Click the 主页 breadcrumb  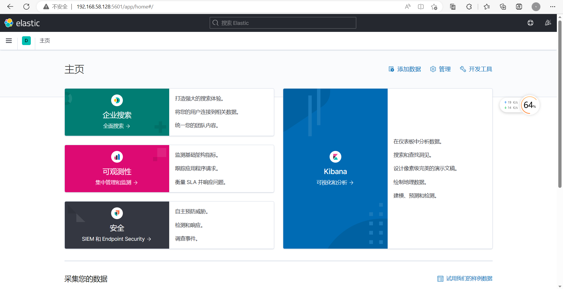[x=45, y=41]
